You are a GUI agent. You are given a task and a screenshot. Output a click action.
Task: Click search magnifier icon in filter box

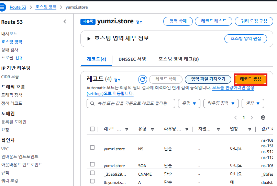(92, 103)
